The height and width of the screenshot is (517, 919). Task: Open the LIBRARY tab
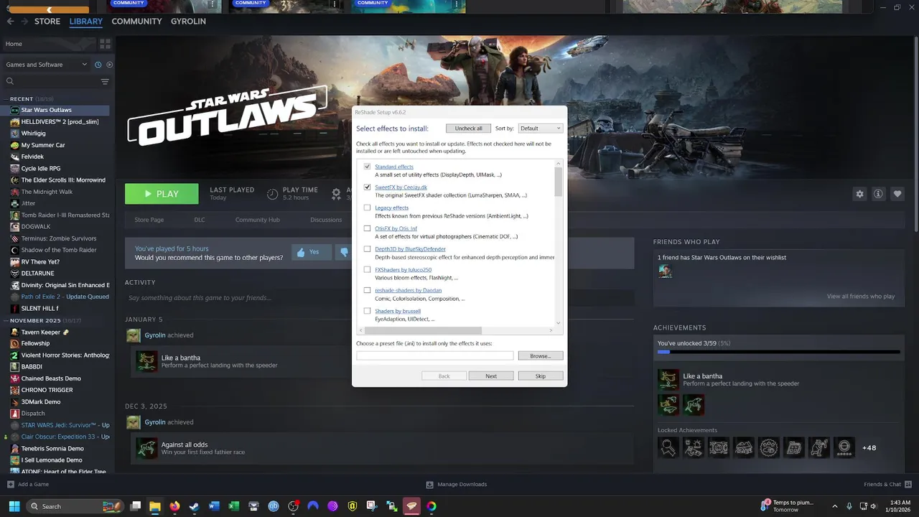86,22
